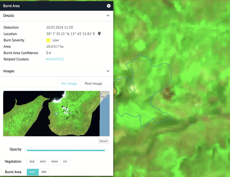Enable NDMI vegetation index
Image resolution: width=230 pixels, height=177 pixels.
point(54,162)
